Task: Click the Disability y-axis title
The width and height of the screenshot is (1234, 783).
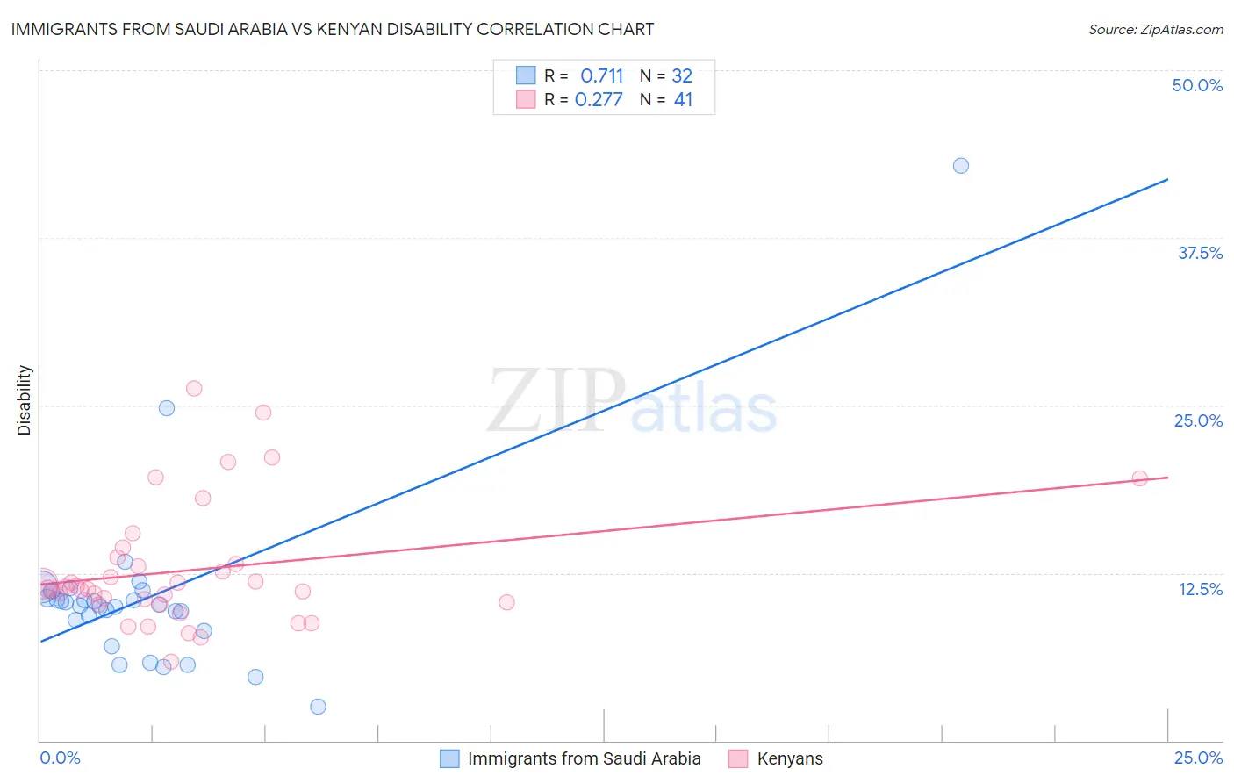Action: click(25, 400)
